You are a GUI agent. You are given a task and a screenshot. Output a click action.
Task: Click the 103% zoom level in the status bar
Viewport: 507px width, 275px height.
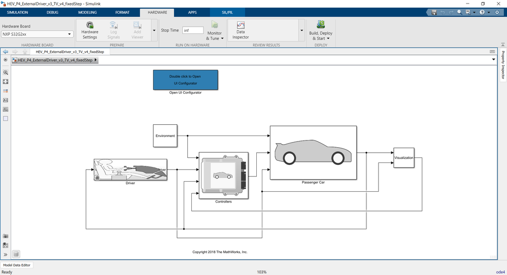pos(261,272)
